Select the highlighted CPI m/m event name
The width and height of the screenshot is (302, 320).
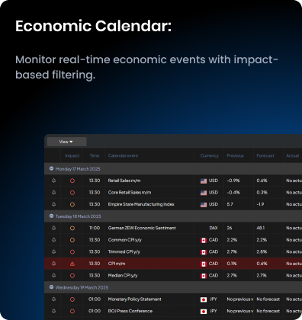point(117,264)
